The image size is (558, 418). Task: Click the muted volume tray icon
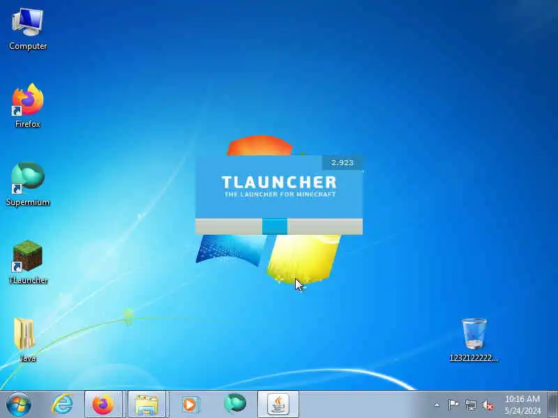(x=488, y=405)
